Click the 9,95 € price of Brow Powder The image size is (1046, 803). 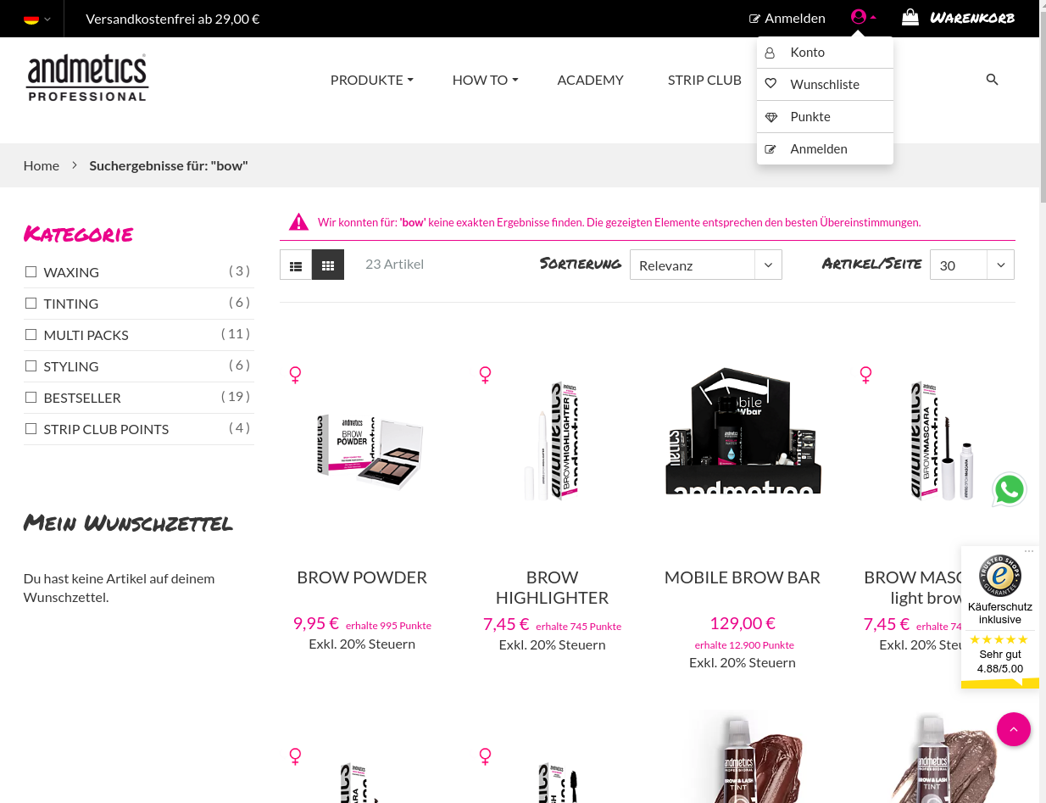[316, 623]
